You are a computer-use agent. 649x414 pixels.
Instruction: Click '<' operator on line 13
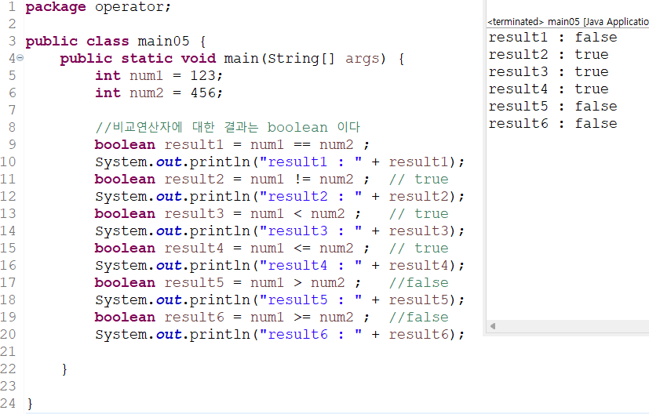click(x=297, y=214)
